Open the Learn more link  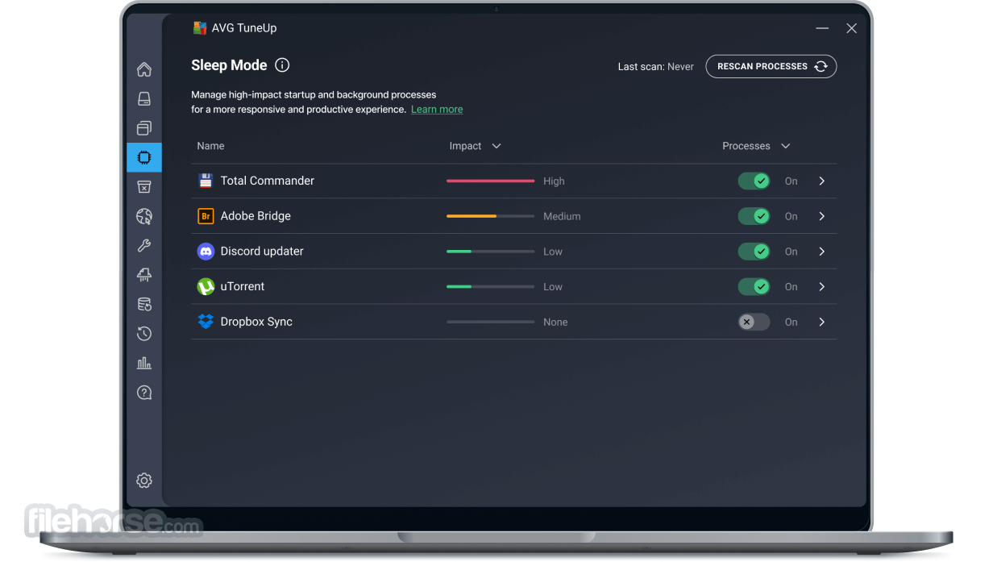pyautogui.click(x=437, y=110)
